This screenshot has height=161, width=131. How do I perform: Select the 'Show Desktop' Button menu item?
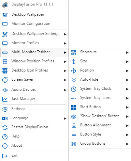coord(100,116)
